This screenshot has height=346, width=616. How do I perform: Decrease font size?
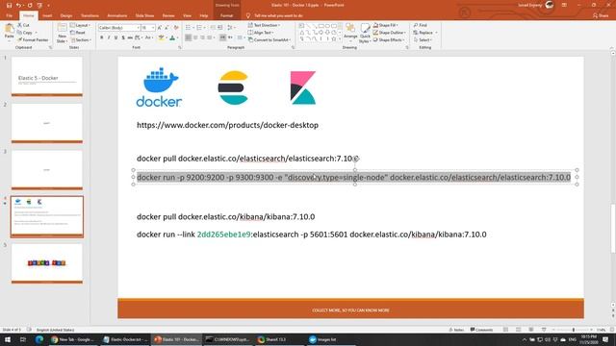point(167,28)
